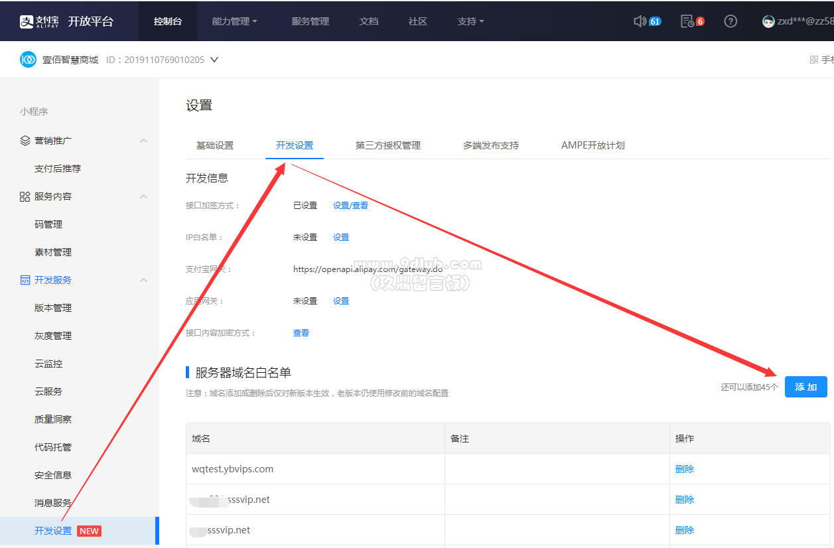834x548 pixels.
Task: Open 社区 in top navigation
Action: [x=418, y=21]
